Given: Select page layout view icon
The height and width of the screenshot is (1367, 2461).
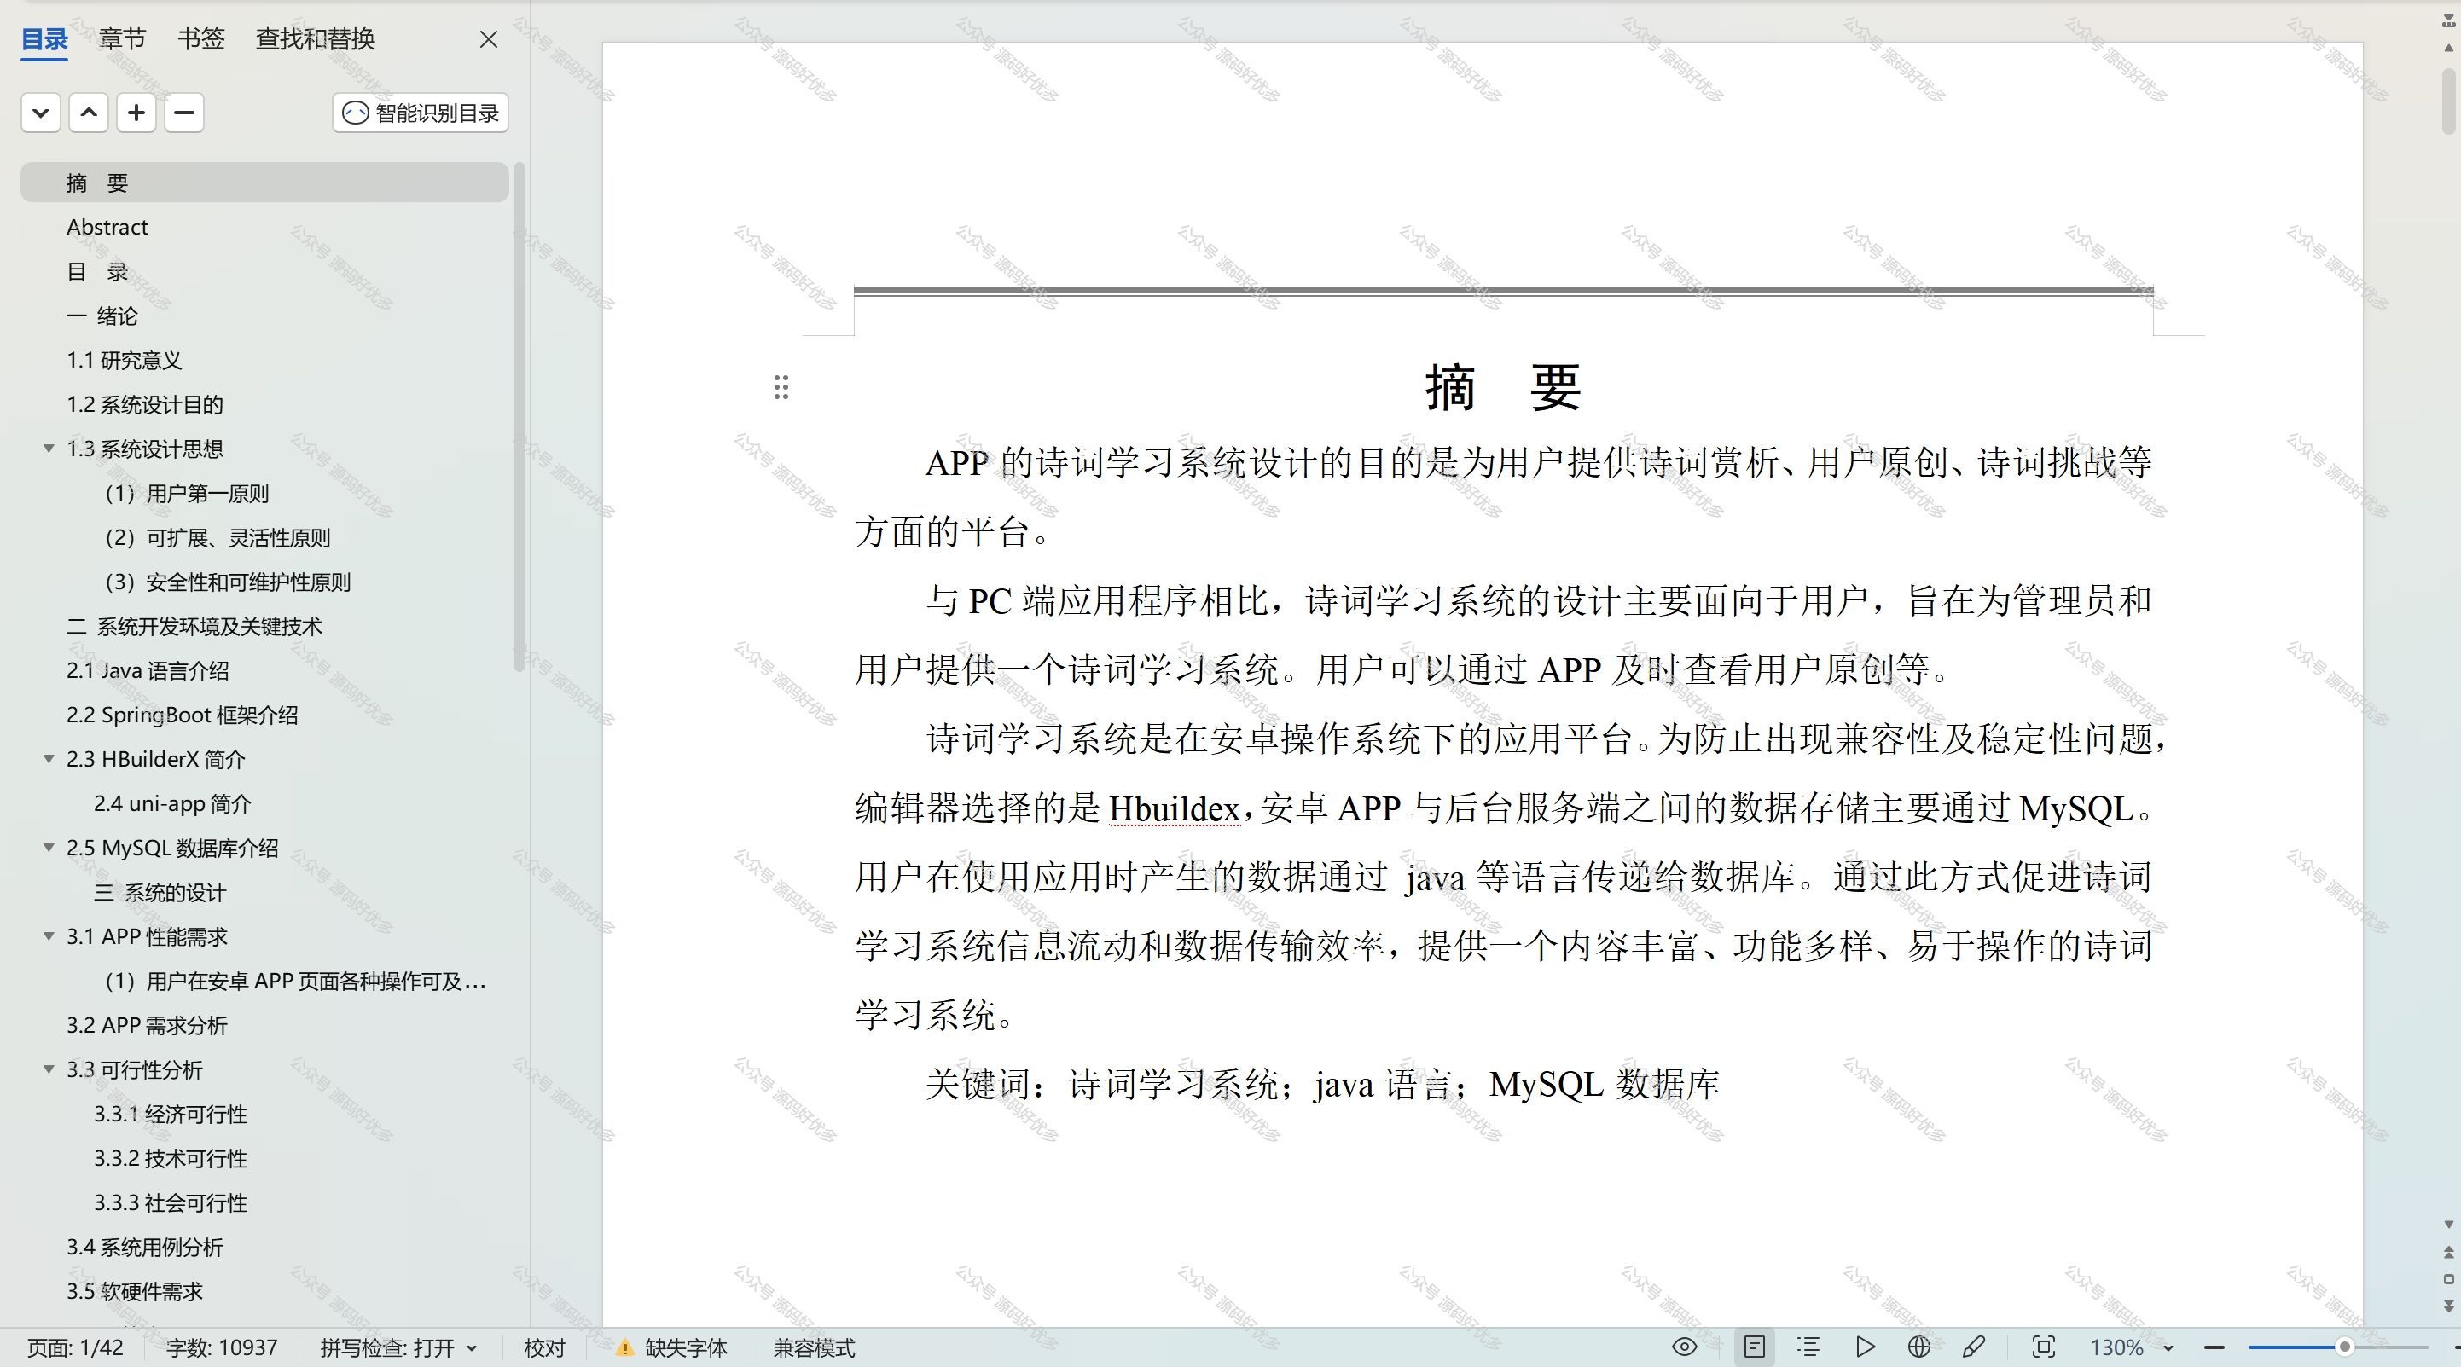Looking at the screenshot, I should 1754,1347.
